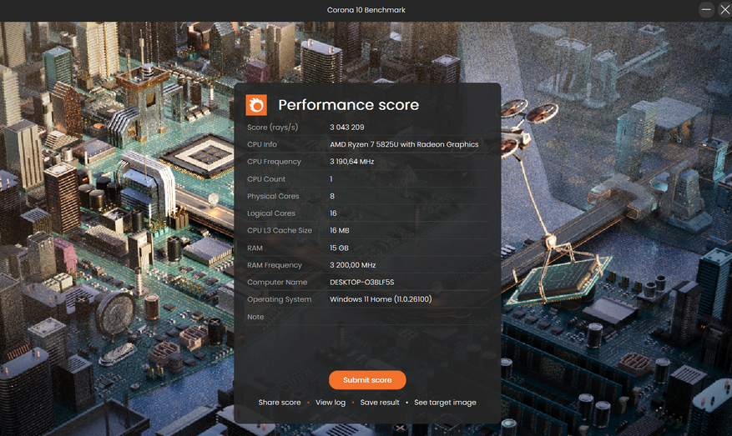This screenshot has width=732, height=436.
Task: Click the CPU Info label
Action: pos(261,144)
